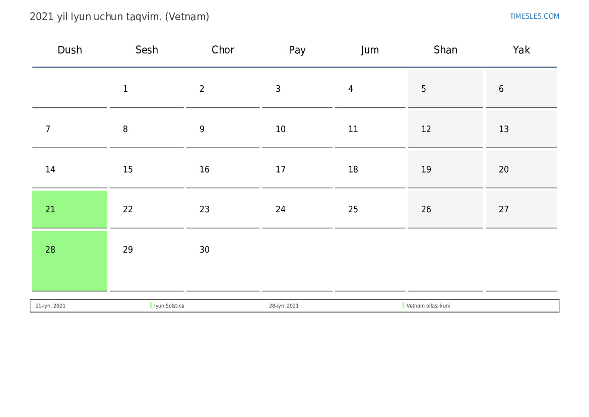Click the Sesh weekday header
Screen dimensions: 589x417
(147, 50)
